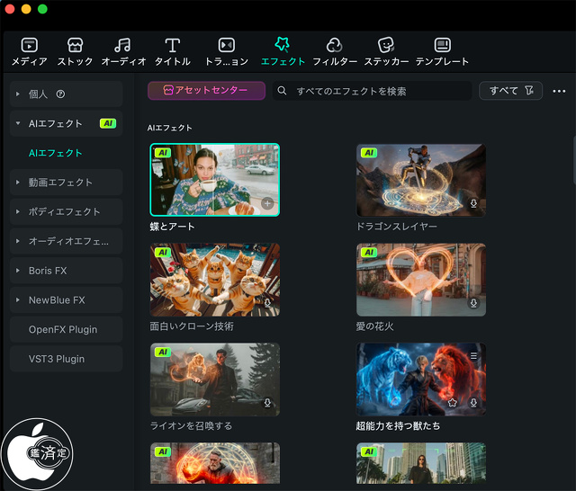Viewport: 576px width, 491px height.
Task: Open the タイトル titles tab
Action: 172,52
